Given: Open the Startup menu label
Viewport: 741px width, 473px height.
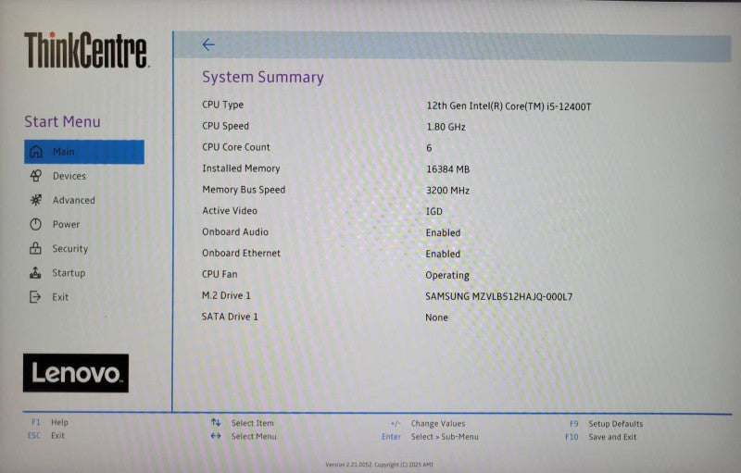Looking at the screenshot, I should pyautogui.click(x=69, y=273).
